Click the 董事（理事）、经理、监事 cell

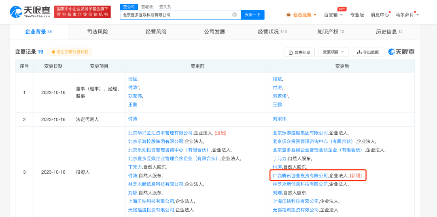99,93
